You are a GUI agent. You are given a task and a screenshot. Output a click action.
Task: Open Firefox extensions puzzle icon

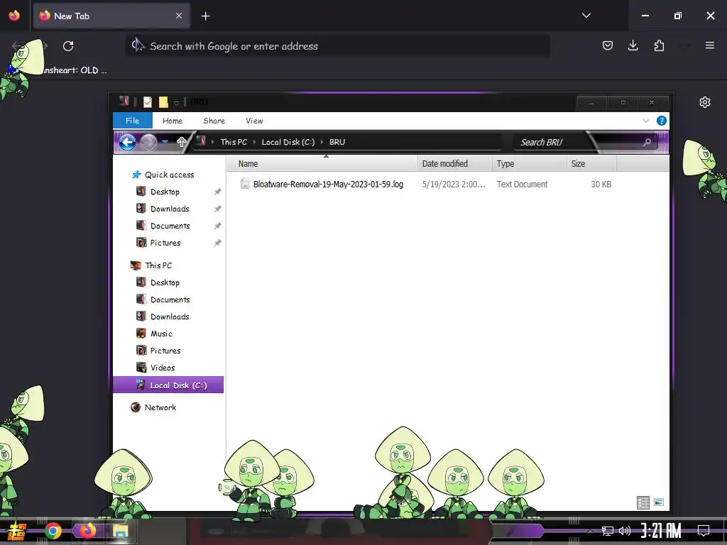pyautogui.click(x=659, y=45)
